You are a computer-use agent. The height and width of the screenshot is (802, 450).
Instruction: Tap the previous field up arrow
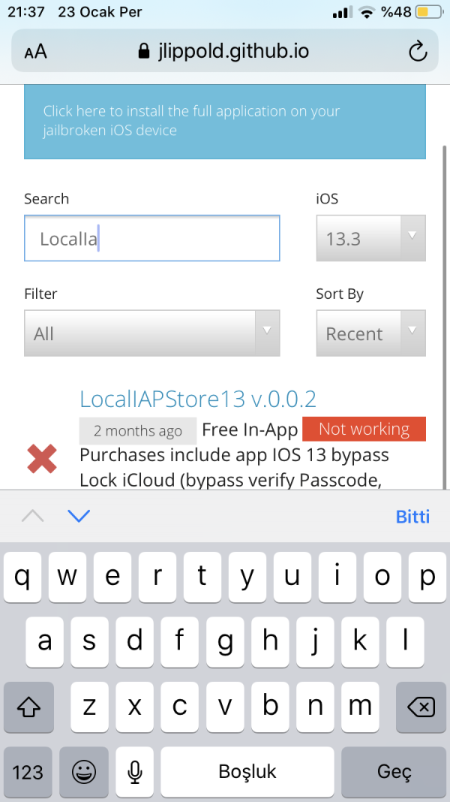click(32, 516)
